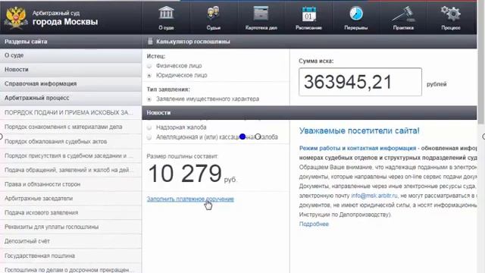485x273 pixels.
Task: Open the 'Перерывы' clock icon
Action: pyautogui.click(x=356, y=13)
